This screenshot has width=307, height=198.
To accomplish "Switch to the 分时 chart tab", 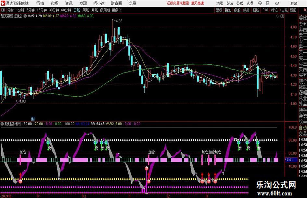I will (10, 10).
